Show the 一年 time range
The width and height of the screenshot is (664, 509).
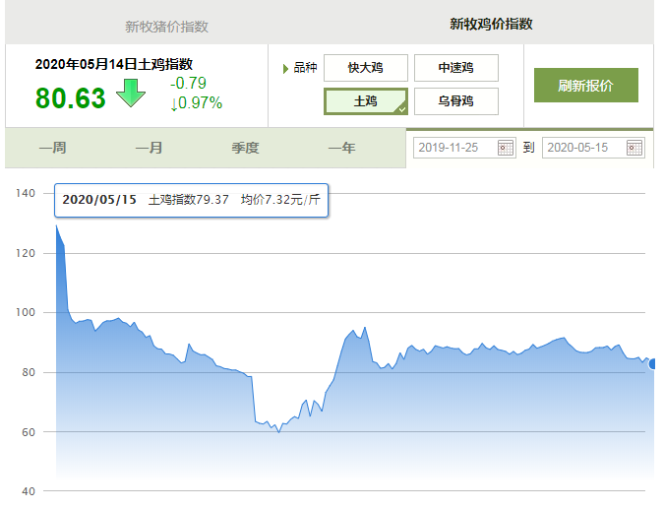pos(341,148)
